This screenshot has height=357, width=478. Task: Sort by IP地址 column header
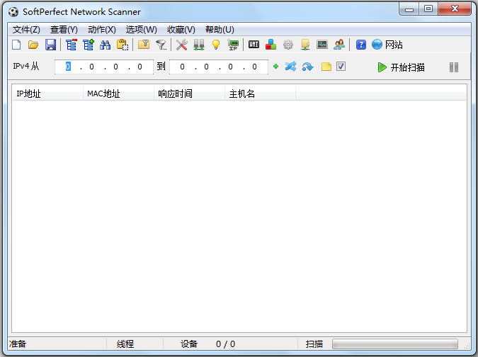coord(47,93)
